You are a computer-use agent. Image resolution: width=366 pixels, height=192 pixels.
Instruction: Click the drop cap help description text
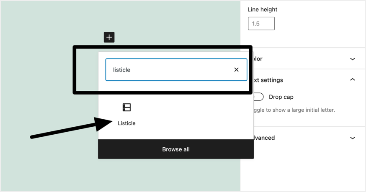tap(293, 110)
